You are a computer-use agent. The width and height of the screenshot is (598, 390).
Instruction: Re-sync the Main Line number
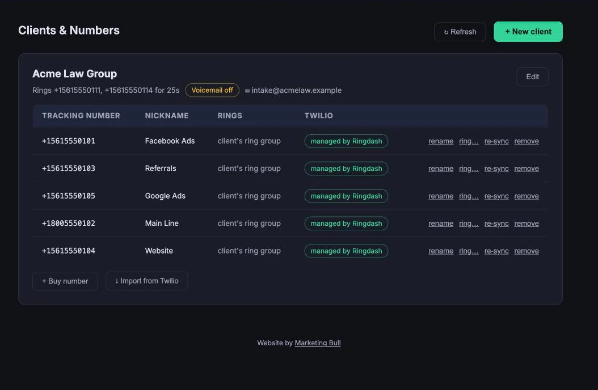pos(496,224)
